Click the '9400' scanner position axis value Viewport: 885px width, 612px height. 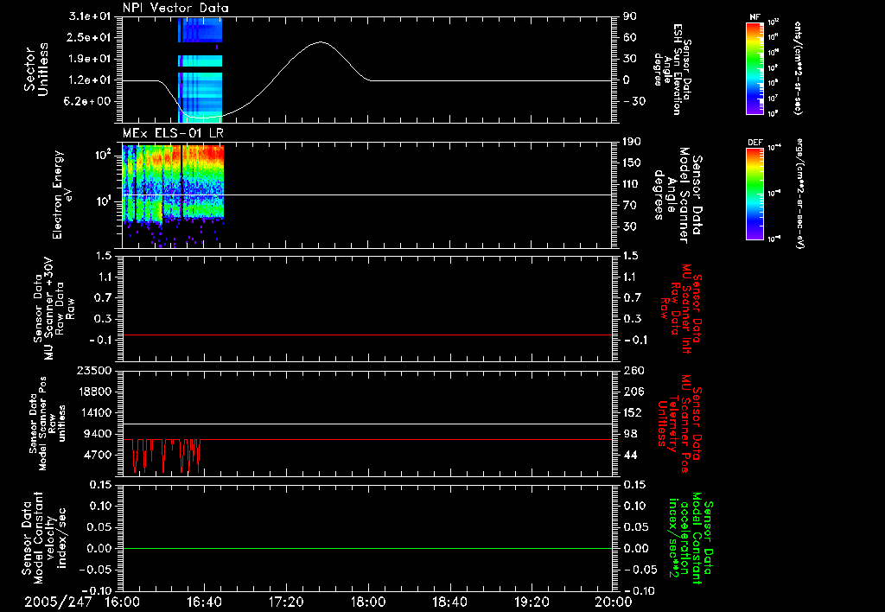(97, 434)
